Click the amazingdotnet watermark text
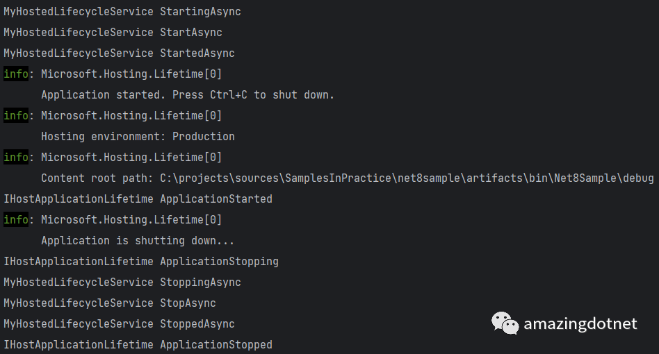659x354 pixels. (580, 323)
